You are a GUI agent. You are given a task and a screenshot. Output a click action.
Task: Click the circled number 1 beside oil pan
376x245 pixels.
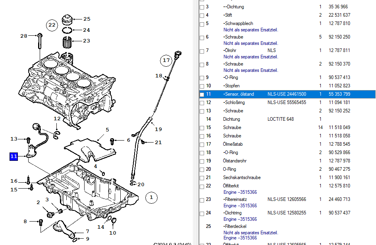(151, 197)
